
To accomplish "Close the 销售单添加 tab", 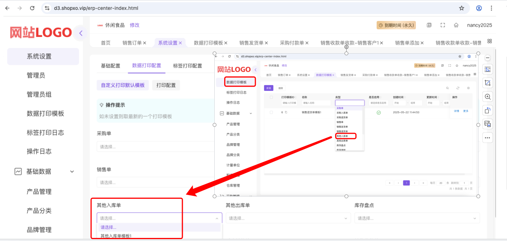I will [x=422, y=43].
